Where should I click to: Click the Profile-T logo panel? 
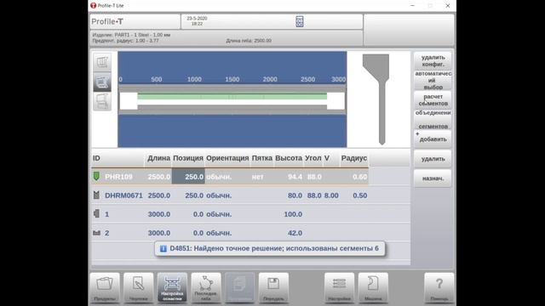[x=135, y=21]
